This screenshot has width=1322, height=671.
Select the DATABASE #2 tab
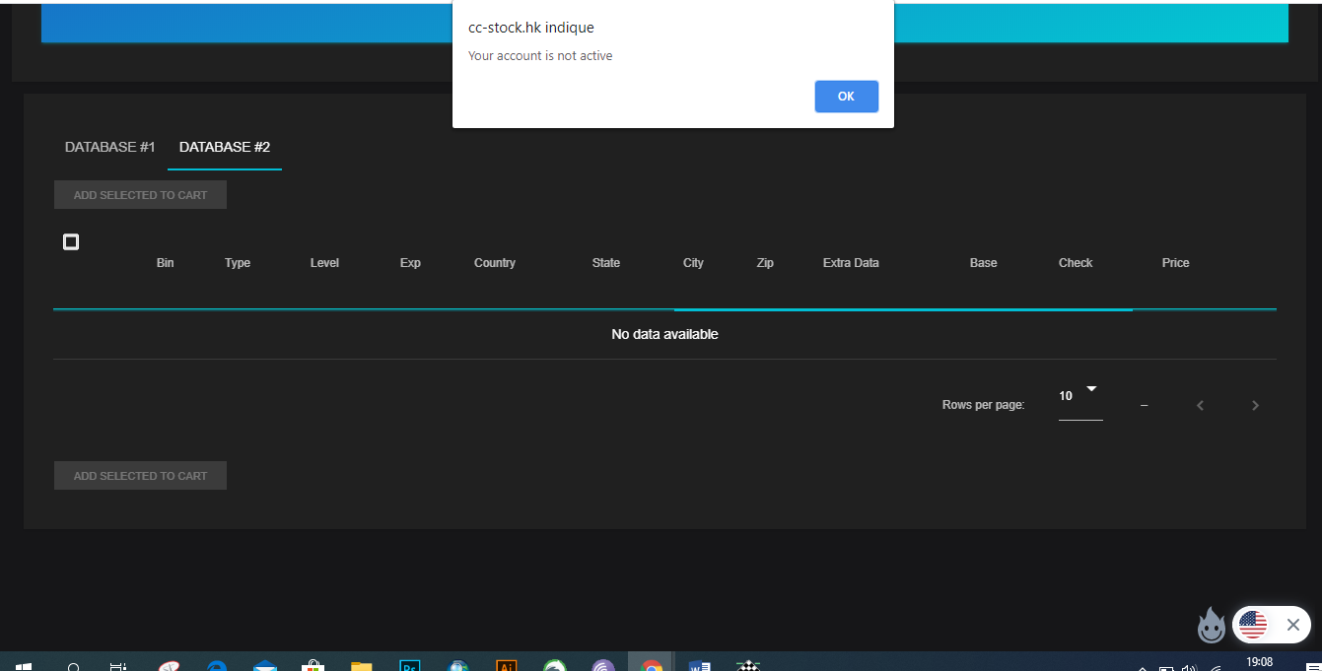pyautogui.click(x=225, y=147)
